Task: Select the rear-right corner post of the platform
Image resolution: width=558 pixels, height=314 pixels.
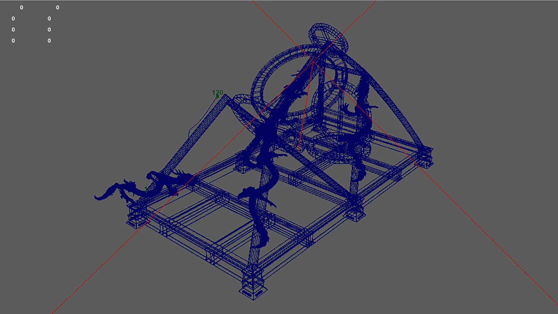Action: tap(425, 155)
